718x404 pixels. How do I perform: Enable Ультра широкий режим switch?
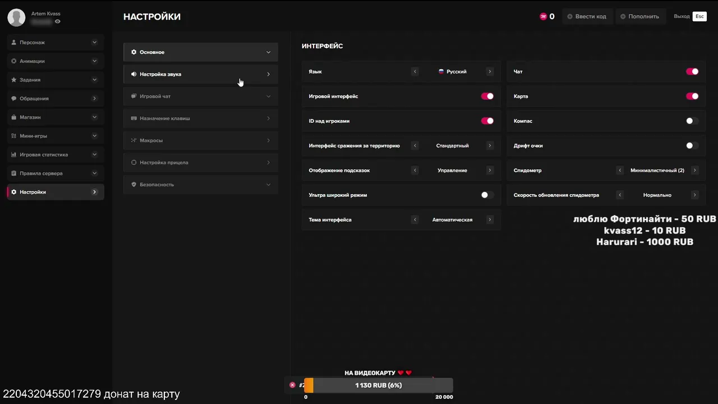tap(487, 195)
